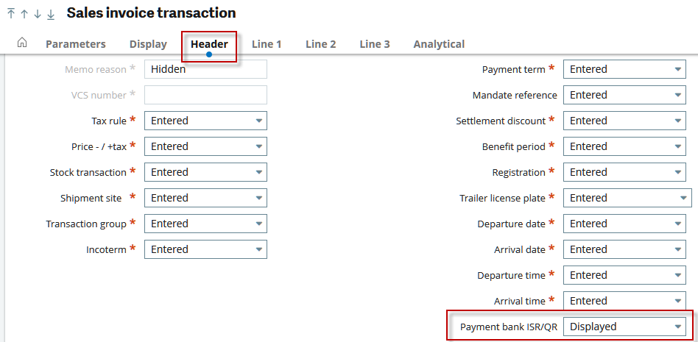Switch to the Line 3 tab
Image resolution: width=698 pixels, height=342 pixels.
click(x=375, y=44)
